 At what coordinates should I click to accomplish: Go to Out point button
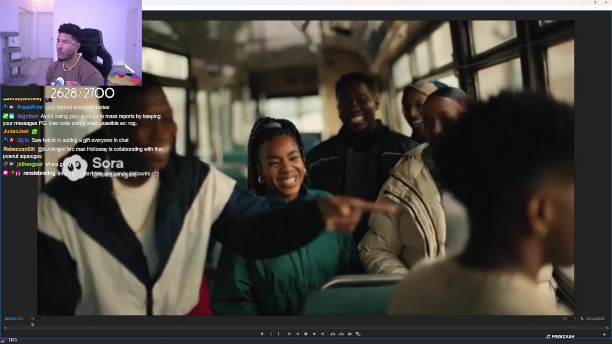322,334
